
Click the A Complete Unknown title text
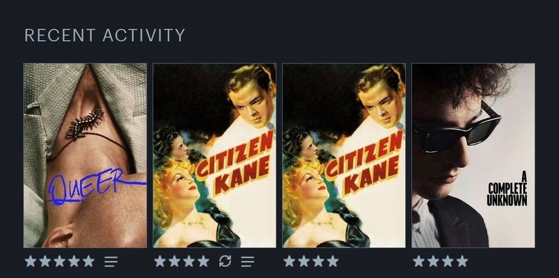click(x=506, y=189)
